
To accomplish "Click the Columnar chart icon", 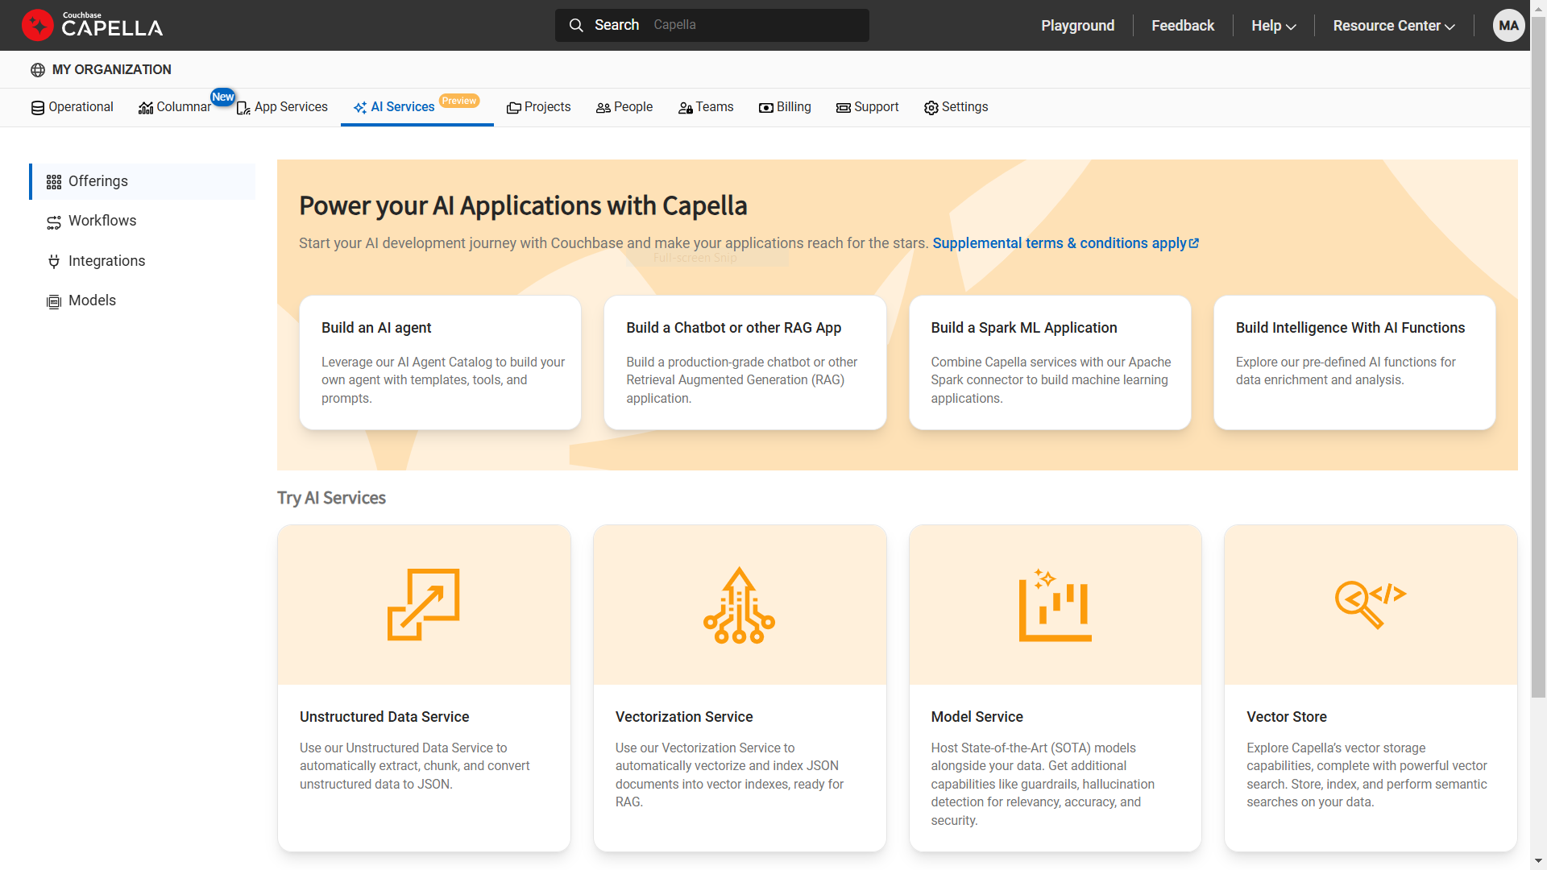I will pyautogui.click(x=146, y=108).
